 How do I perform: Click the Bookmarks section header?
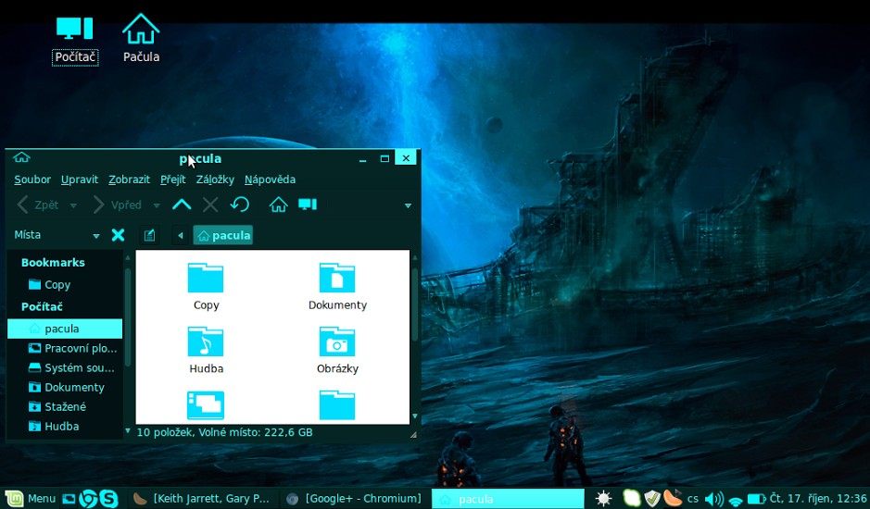[x=53, y=262]
